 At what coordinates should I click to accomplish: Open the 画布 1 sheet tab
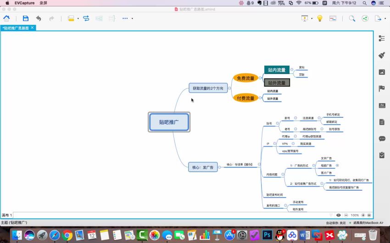[x=7, y=215]
